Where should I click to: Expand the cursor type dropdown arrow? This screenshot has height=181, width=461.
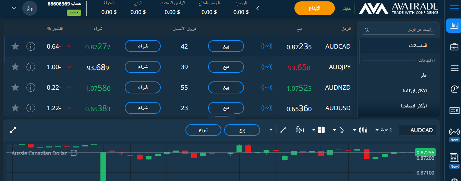coord(335,130)
